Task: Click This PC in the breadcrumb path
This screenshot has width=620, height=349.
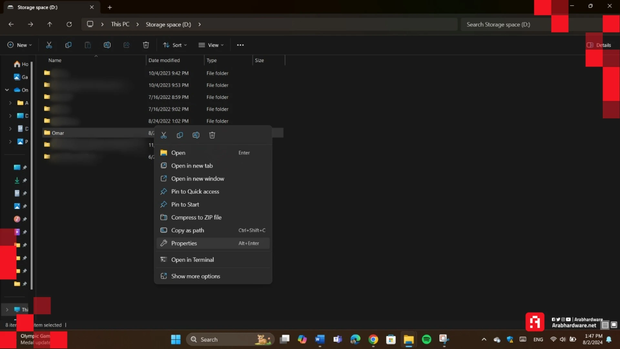Action: tap(120, 24)
